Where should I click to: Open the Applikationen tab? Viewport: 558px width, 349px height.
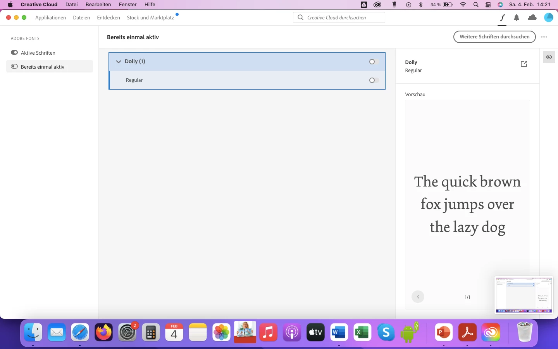pyautogui.click(x=51, y=17)
